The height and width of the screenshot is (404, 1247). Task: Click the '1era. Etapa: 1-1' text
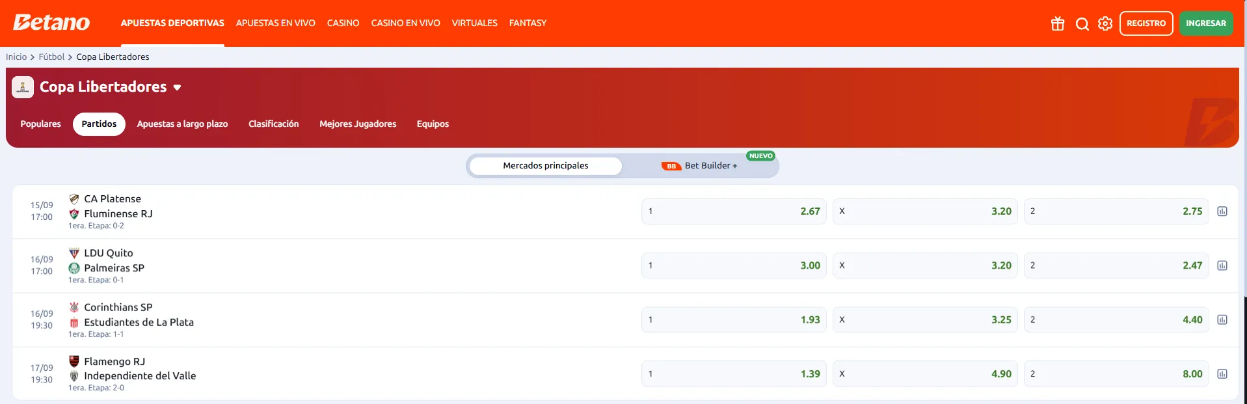[96, 334]
